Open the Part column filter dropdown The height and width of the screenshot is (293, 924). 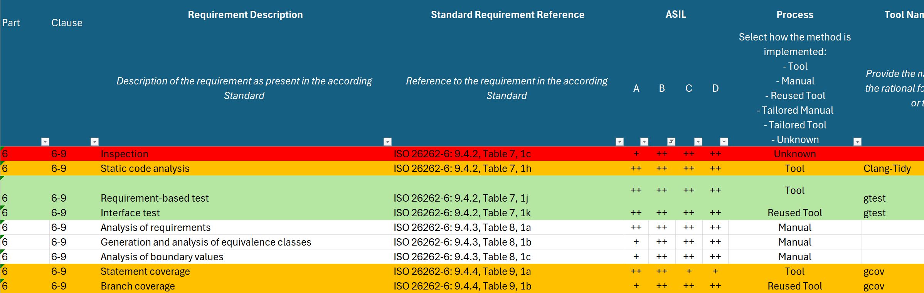click(45, 141)
